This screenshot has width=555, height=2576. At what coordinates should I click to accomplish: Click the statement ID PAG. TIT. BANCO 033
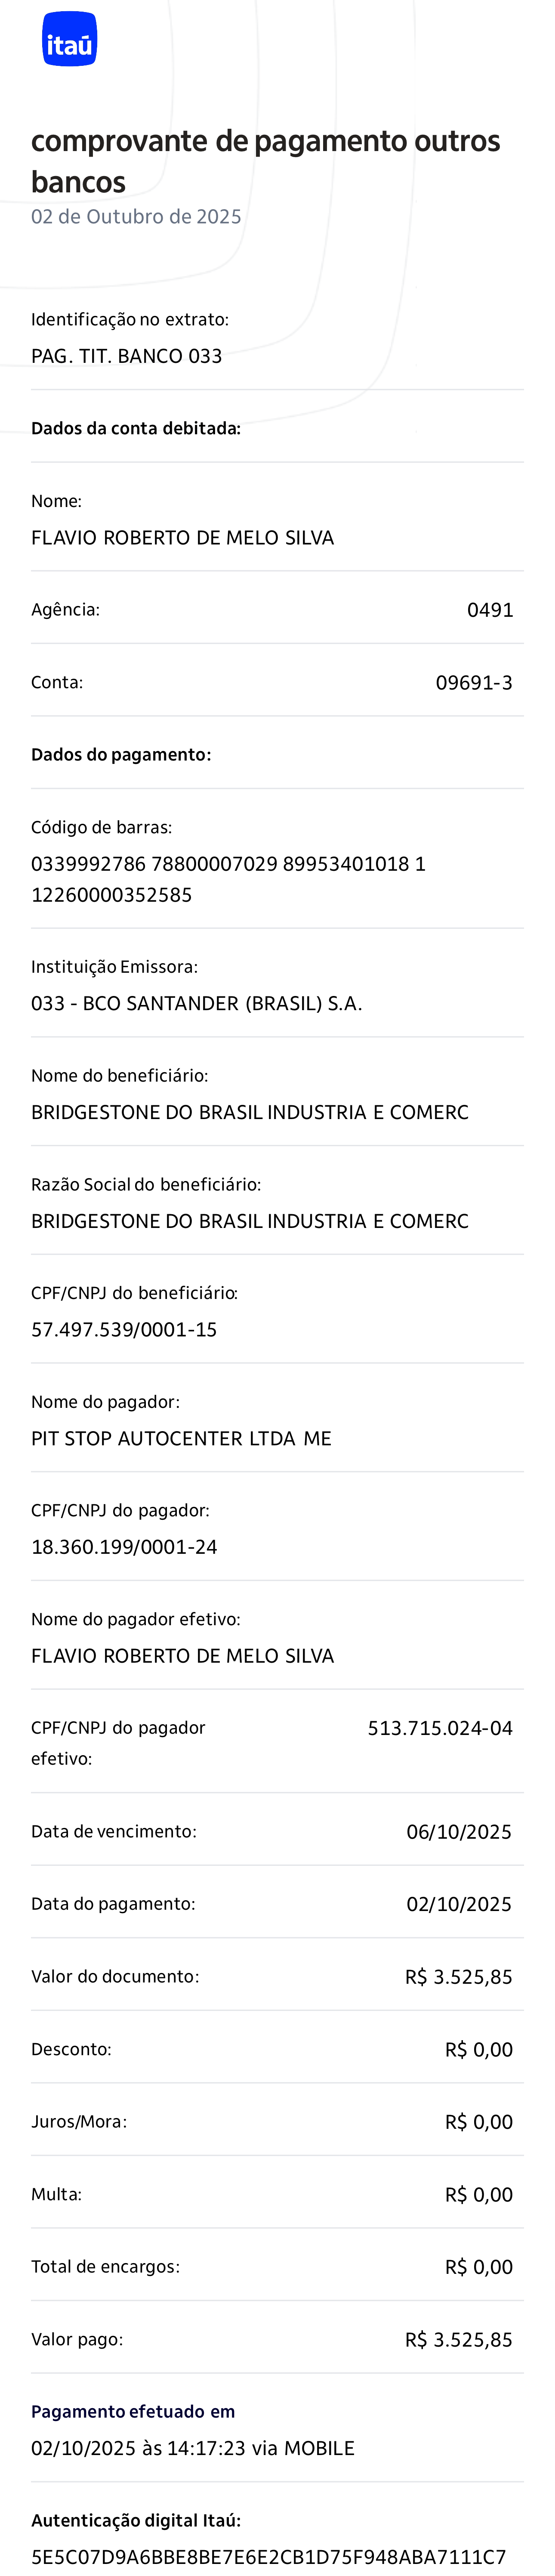pyautogui.click(x=126, y=356)
